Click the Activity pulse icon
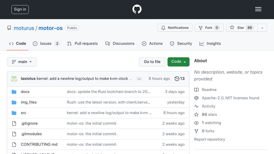The image size is (274, 154). (196, 106)
